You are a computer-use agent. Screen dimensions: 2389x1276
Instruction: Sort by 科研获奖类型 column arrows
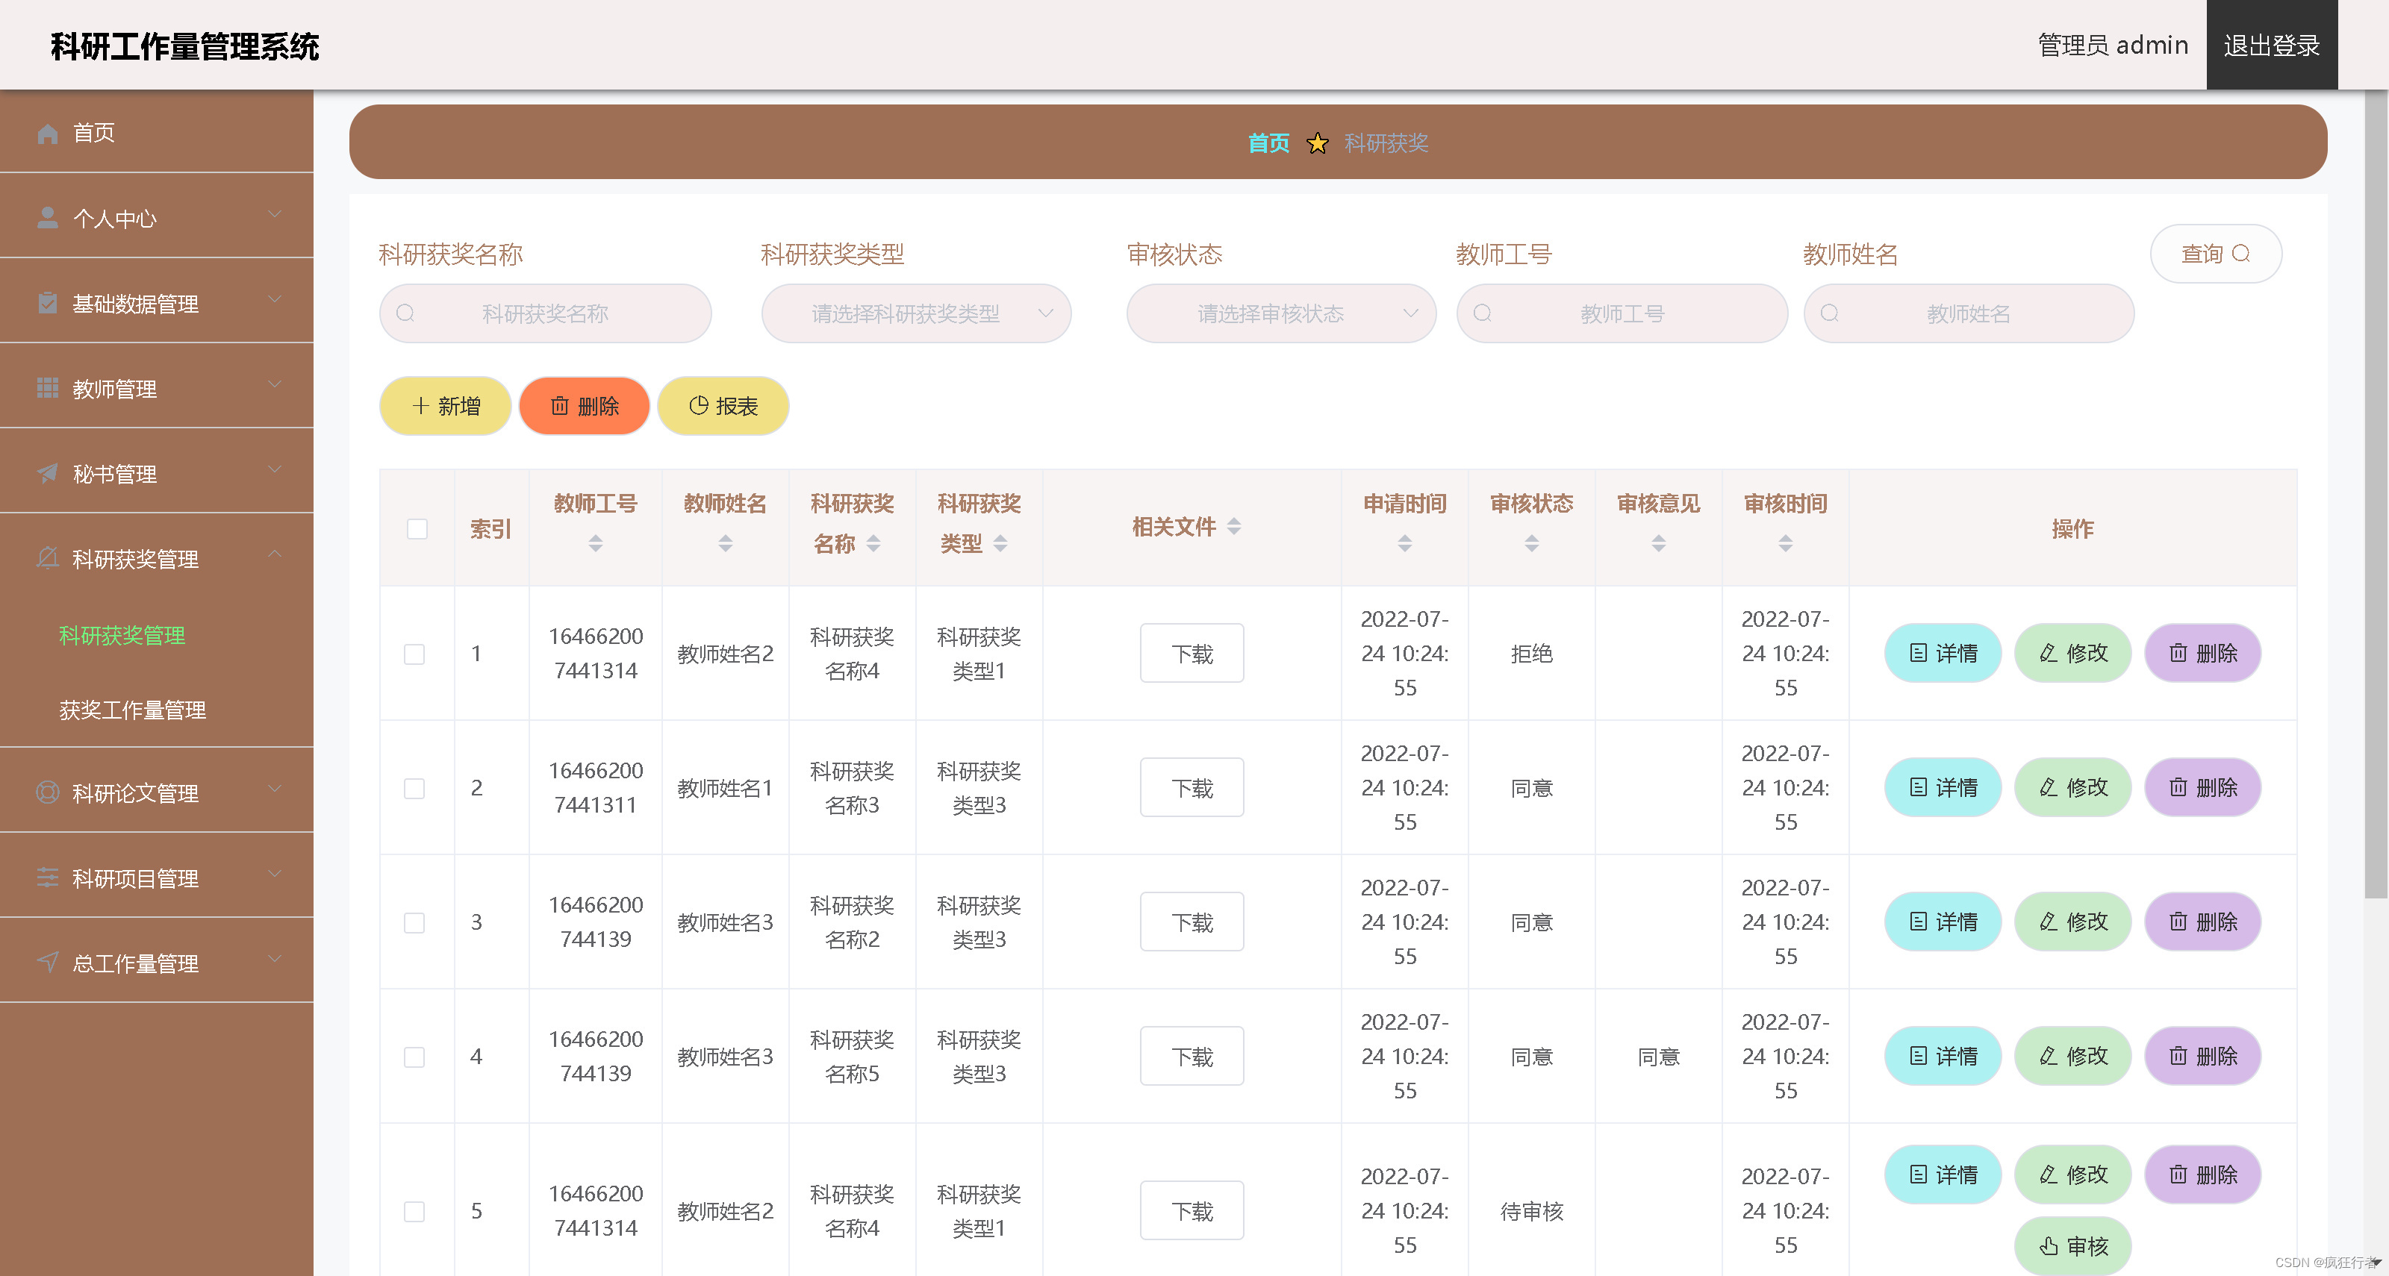1000,544
